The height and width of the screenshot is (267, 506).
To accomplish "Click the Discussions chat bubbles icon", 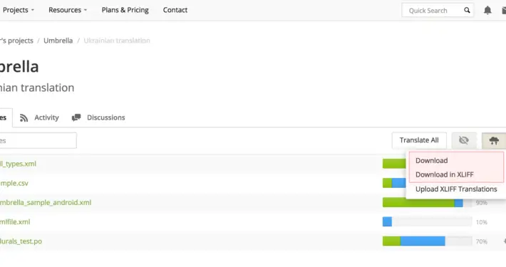I will click(76, 117).
